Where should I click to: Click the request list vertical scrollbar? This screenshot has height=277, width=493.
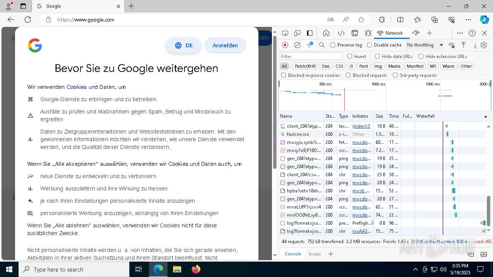tap(489, 211)
